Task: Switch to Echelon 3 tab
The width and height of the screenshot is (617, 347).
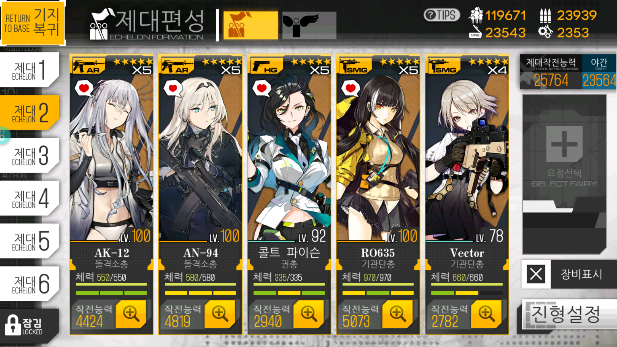Action: 29,155
